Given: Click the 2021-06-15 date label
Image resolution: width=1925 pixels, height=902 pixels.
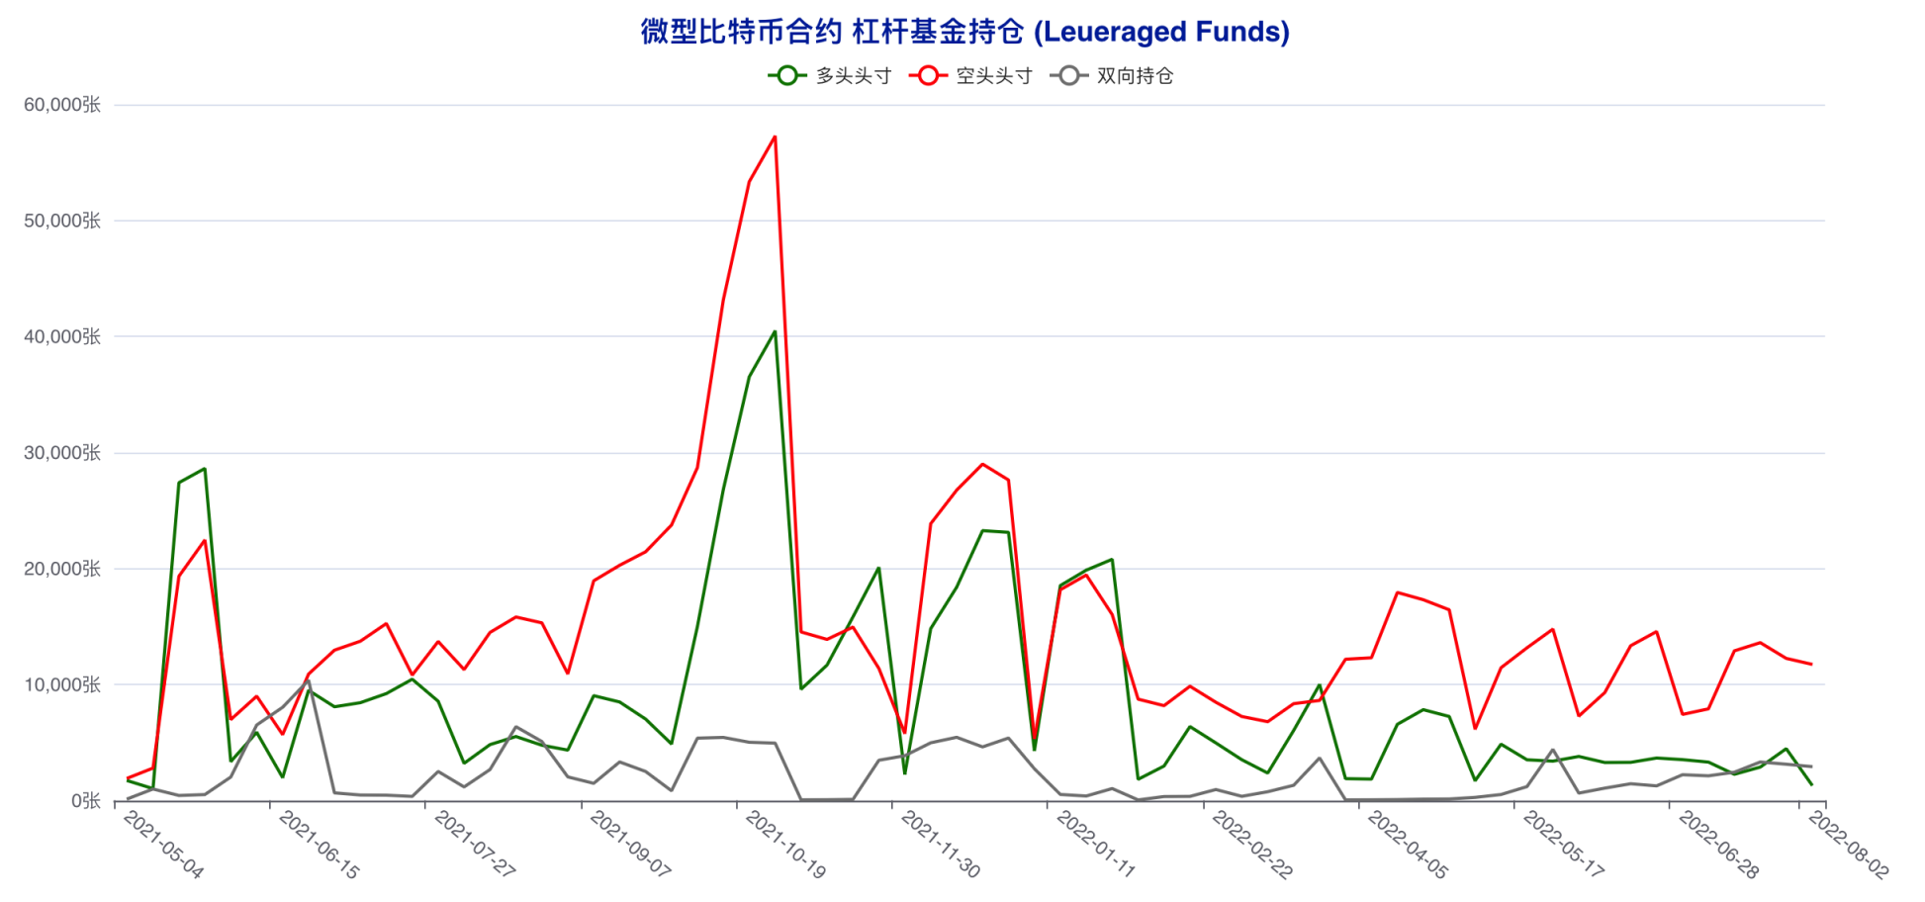Looking at the screenshot, I should (x=319, y=845).
